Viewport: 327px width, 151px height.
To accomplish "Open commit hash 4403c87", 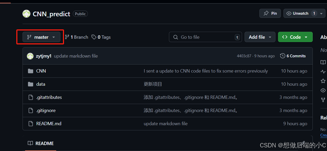I will coord(244,56).
